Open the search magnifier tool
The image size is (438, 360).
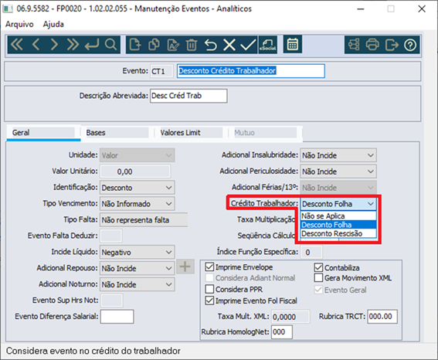click(110, 44)
